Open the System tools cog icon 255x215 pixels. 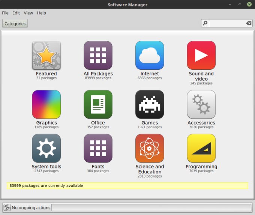[46, 148]
